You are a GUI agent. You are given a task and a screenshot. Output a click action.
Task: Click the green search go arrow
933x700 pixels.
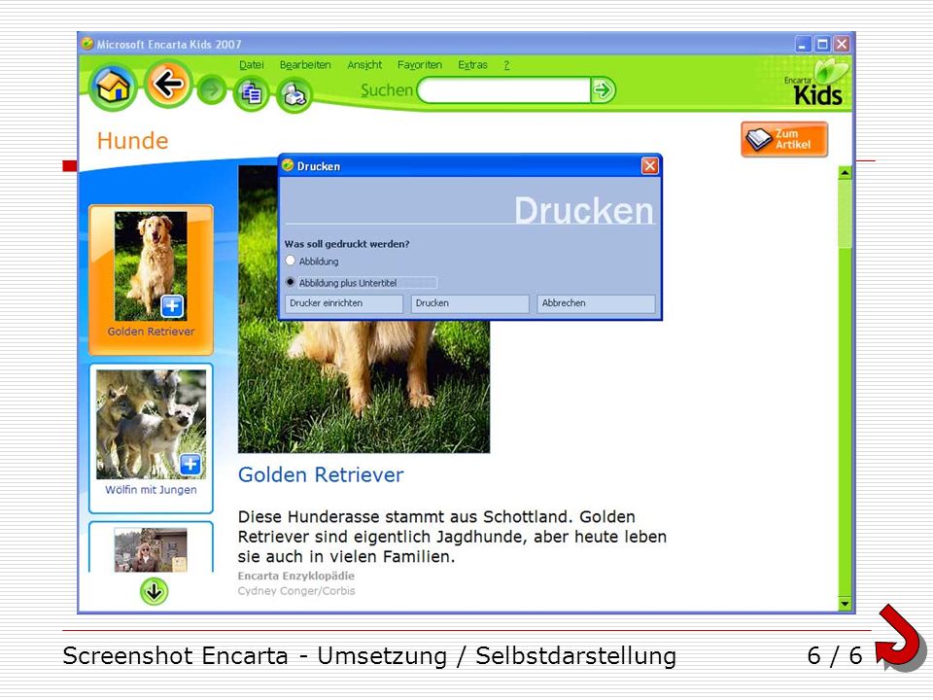tap(603, 90)
